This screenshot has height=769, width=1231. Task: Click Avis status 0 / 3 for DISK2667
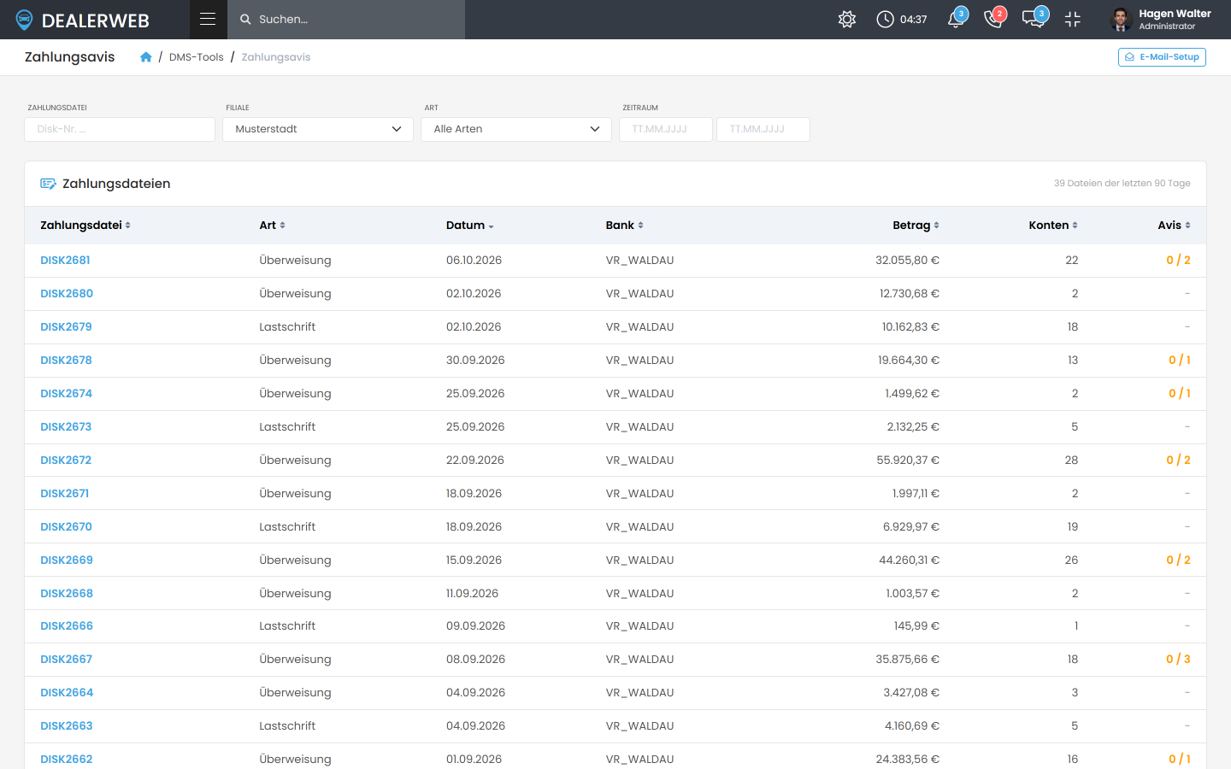click(1178, 660)
